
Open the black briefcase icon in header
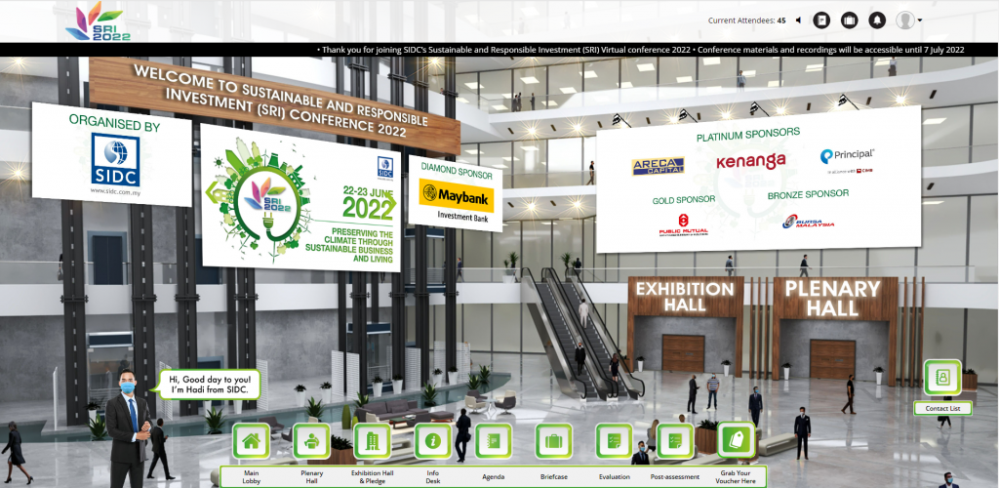coord(849,20)
